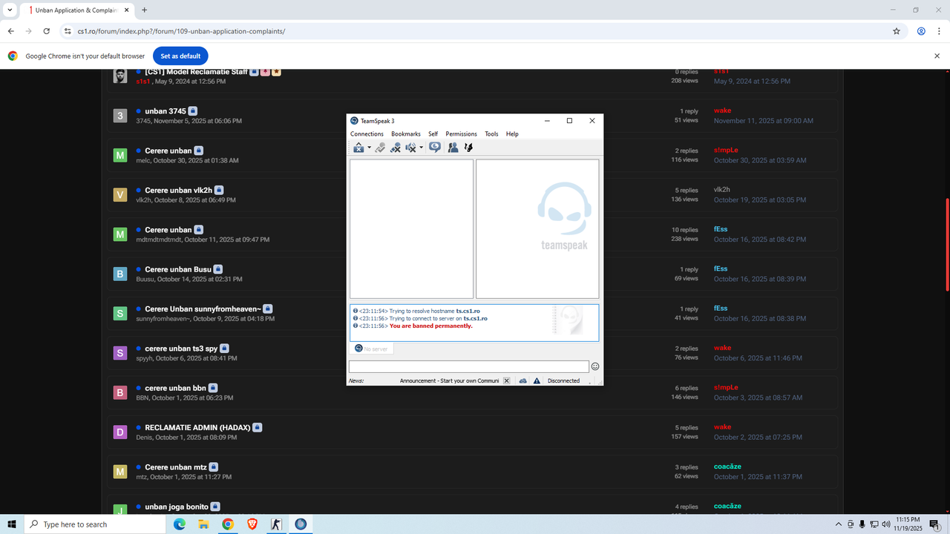Open last poster 'wake' on unban 3745 row

click(x=722, y=111)
